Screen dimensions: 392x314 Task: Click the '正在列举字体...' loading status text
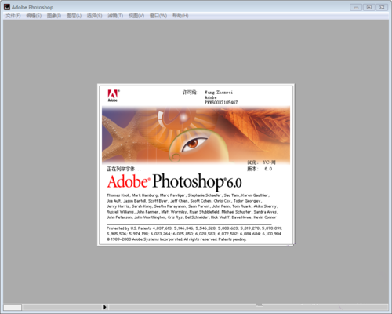pos(124,169)
